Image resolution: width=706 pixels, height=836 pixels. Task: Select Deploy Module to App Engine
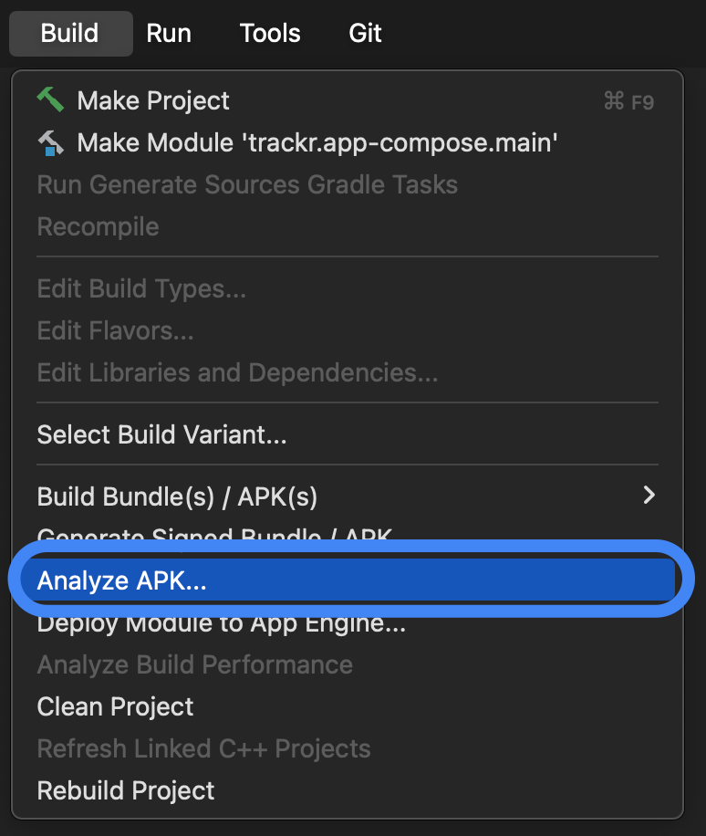coord(221,625)
